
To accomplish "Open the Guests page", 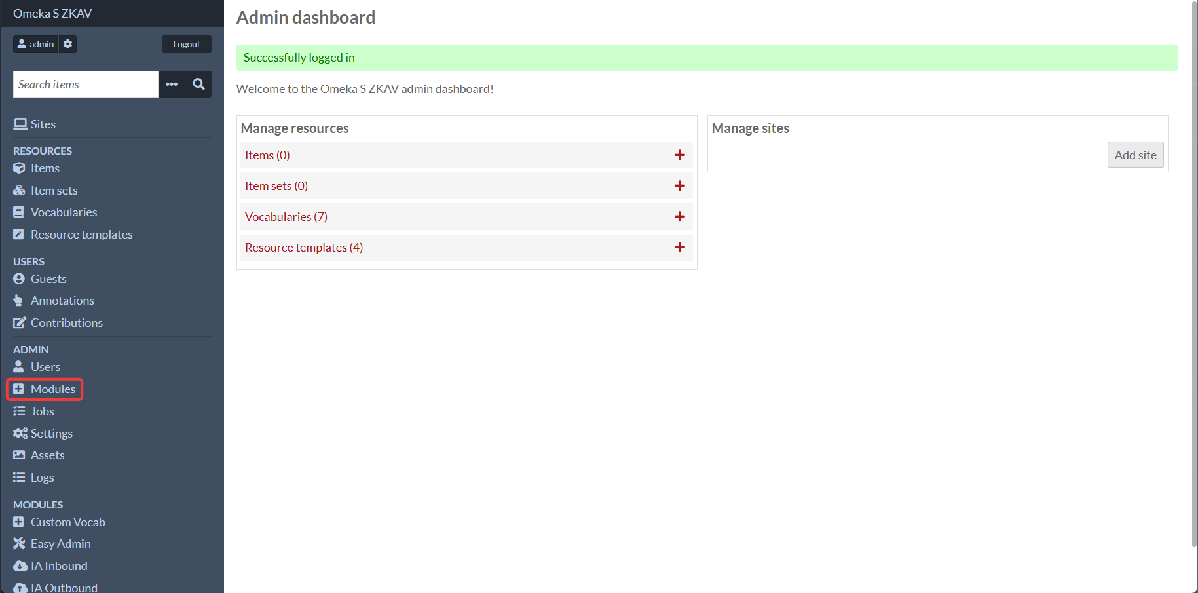I will click(49, 279).
